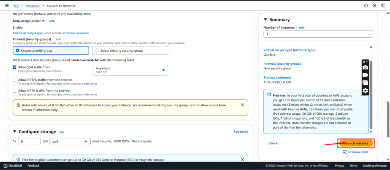This screenshot has height=170, width=390.
Task: Click the camera screenshot icon on floating toolbar
Action: (x=365, y=67)
